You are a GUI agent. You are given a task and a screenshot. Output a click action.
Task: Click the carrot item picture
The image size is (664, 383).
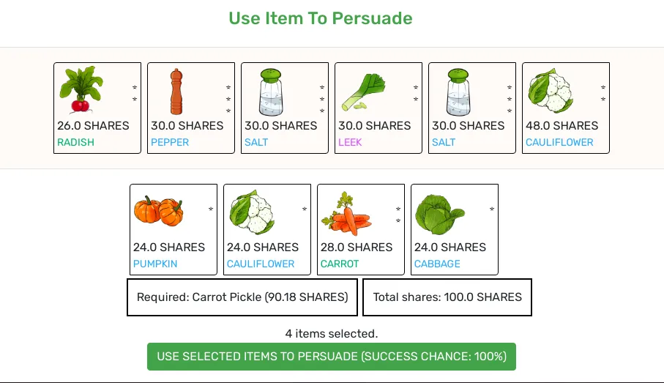click(x=347, y=213)
